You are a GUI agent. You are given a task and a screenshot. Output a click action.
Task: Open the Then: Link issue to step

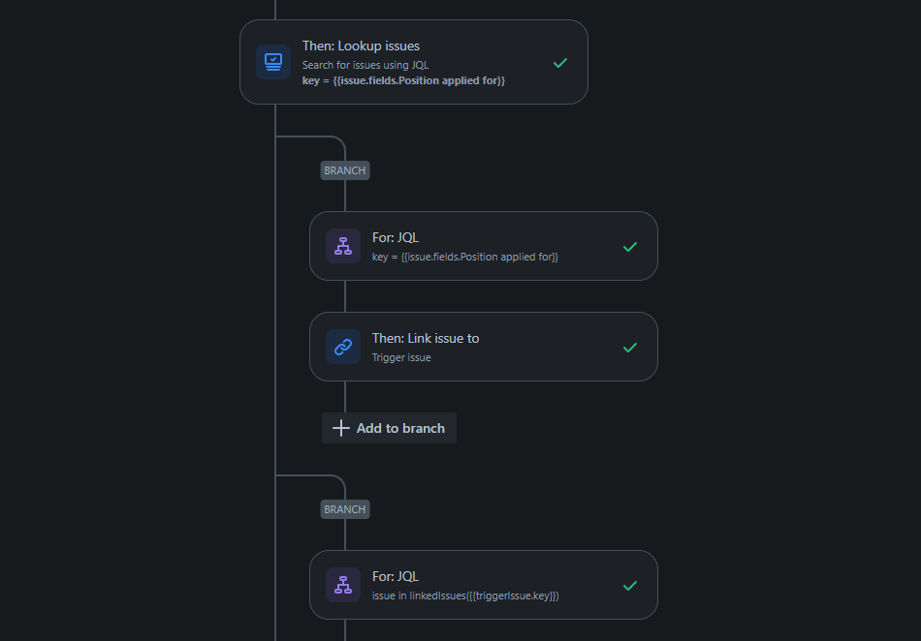[484, 347]
